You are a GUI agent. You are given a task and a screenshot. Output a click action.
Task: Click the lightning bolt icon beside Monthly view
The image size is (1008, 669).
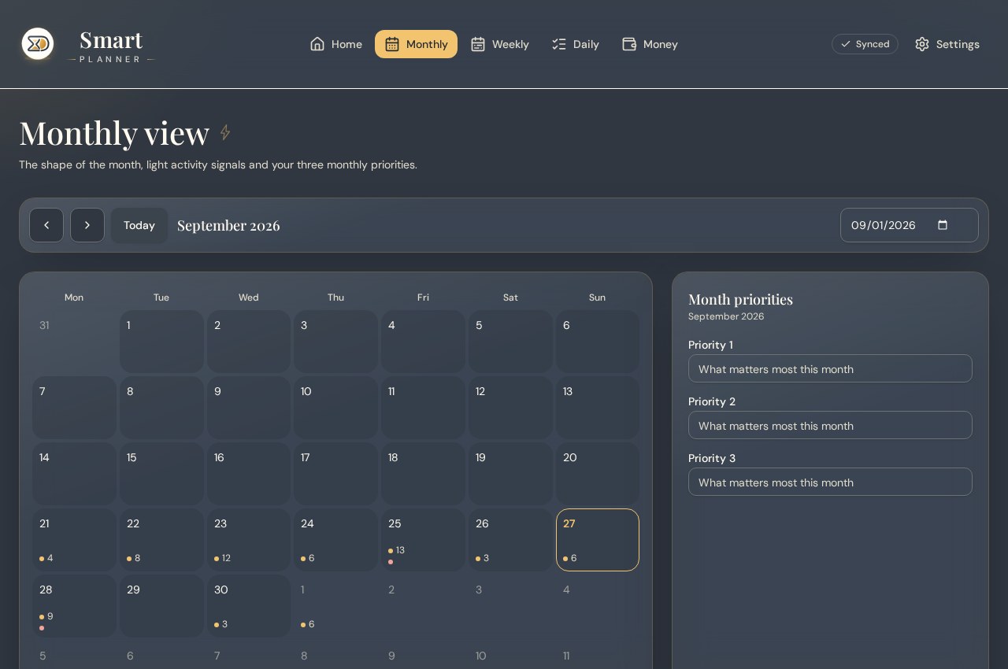[x=225, y=132]
